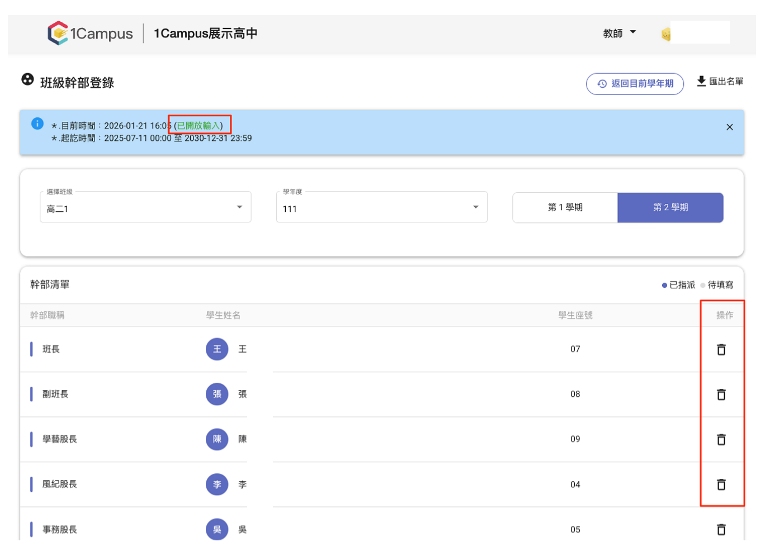This screenshot has height=551, width=770.
Task: Dismiss the blue time info banner
Action: tap(730, 127)
